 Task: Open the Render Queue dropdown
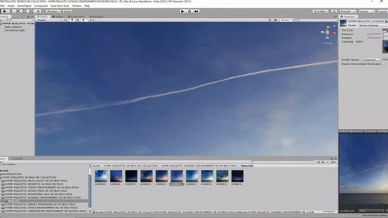[372, 59]
